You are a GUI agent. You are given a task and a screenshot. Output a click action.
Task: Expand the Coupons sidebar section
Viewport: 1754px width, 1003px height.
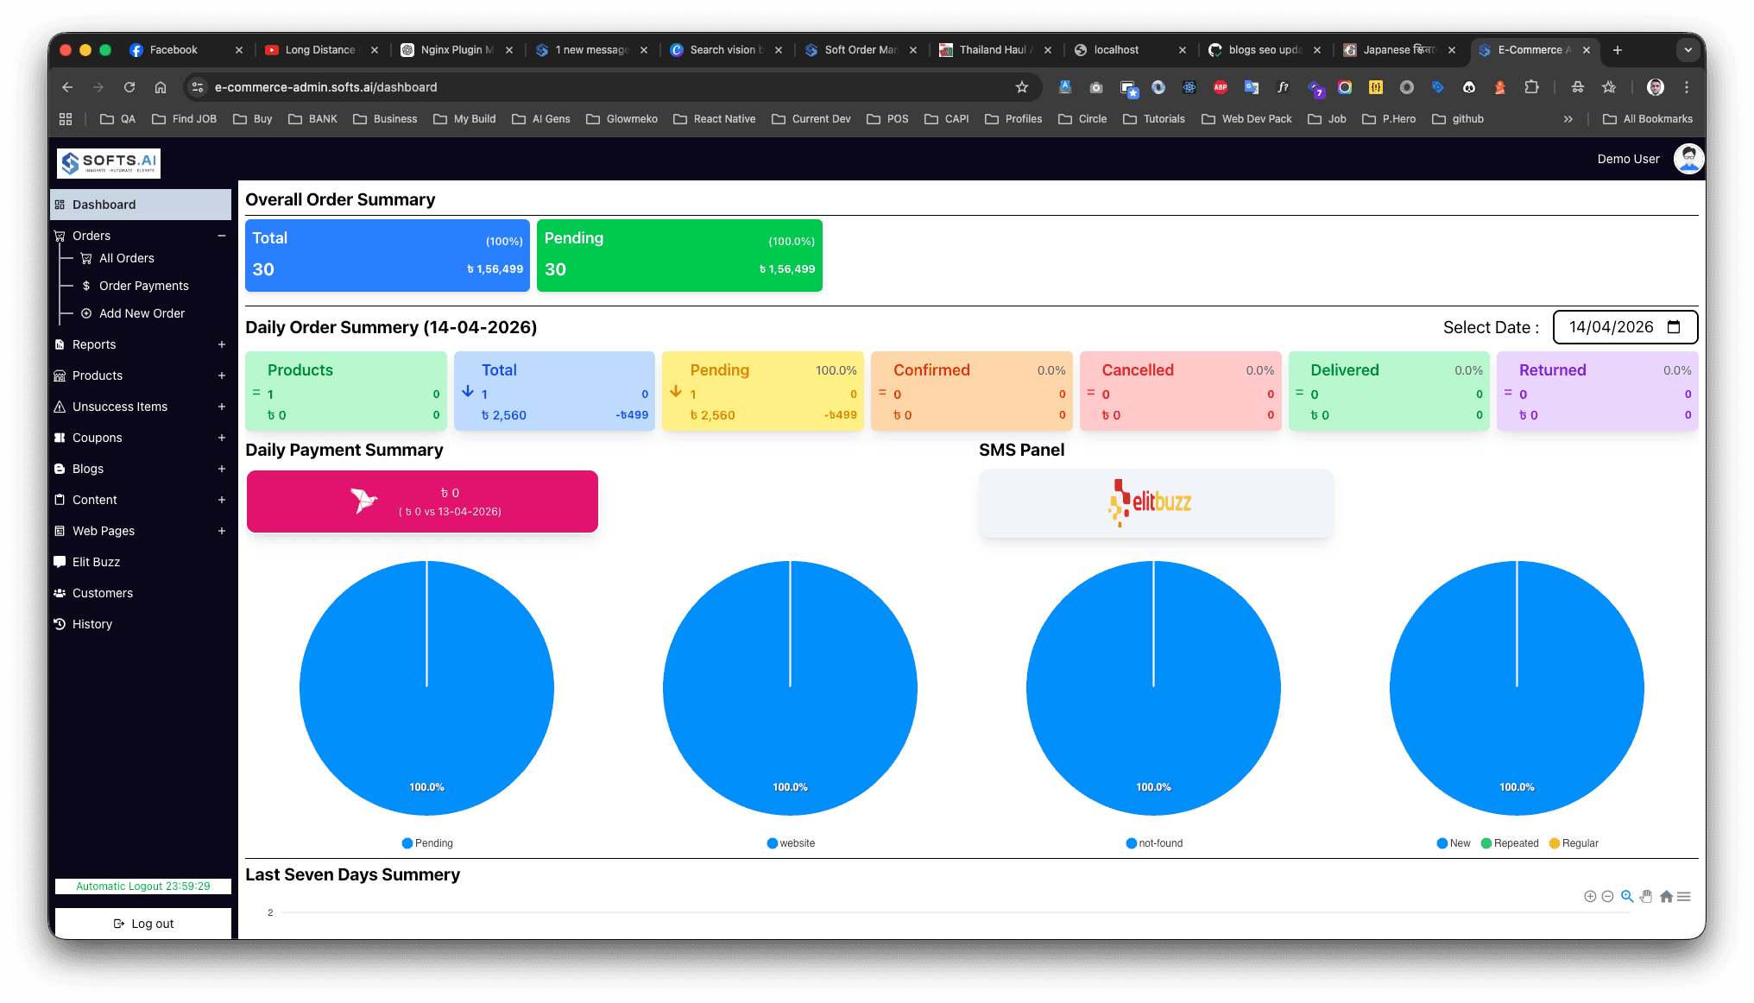pos(222,438)
